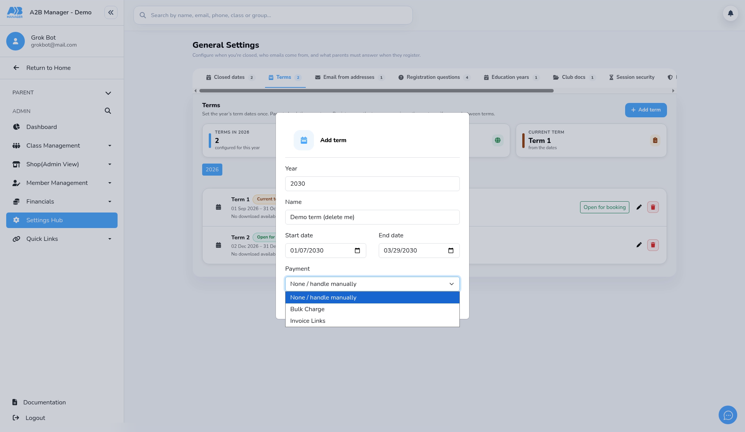Switch to Registration questions tab
Screen dimensions: 745x432
(434, 77)
